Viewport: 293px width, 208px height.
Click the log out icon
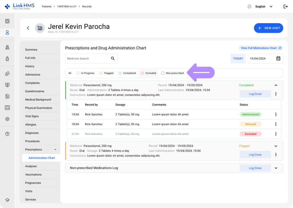coord(286,7)
